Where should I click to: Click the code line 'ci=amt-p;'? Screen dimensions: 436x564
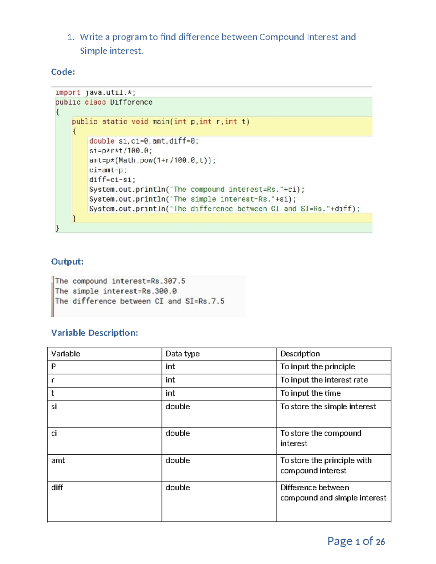point(108,170)
